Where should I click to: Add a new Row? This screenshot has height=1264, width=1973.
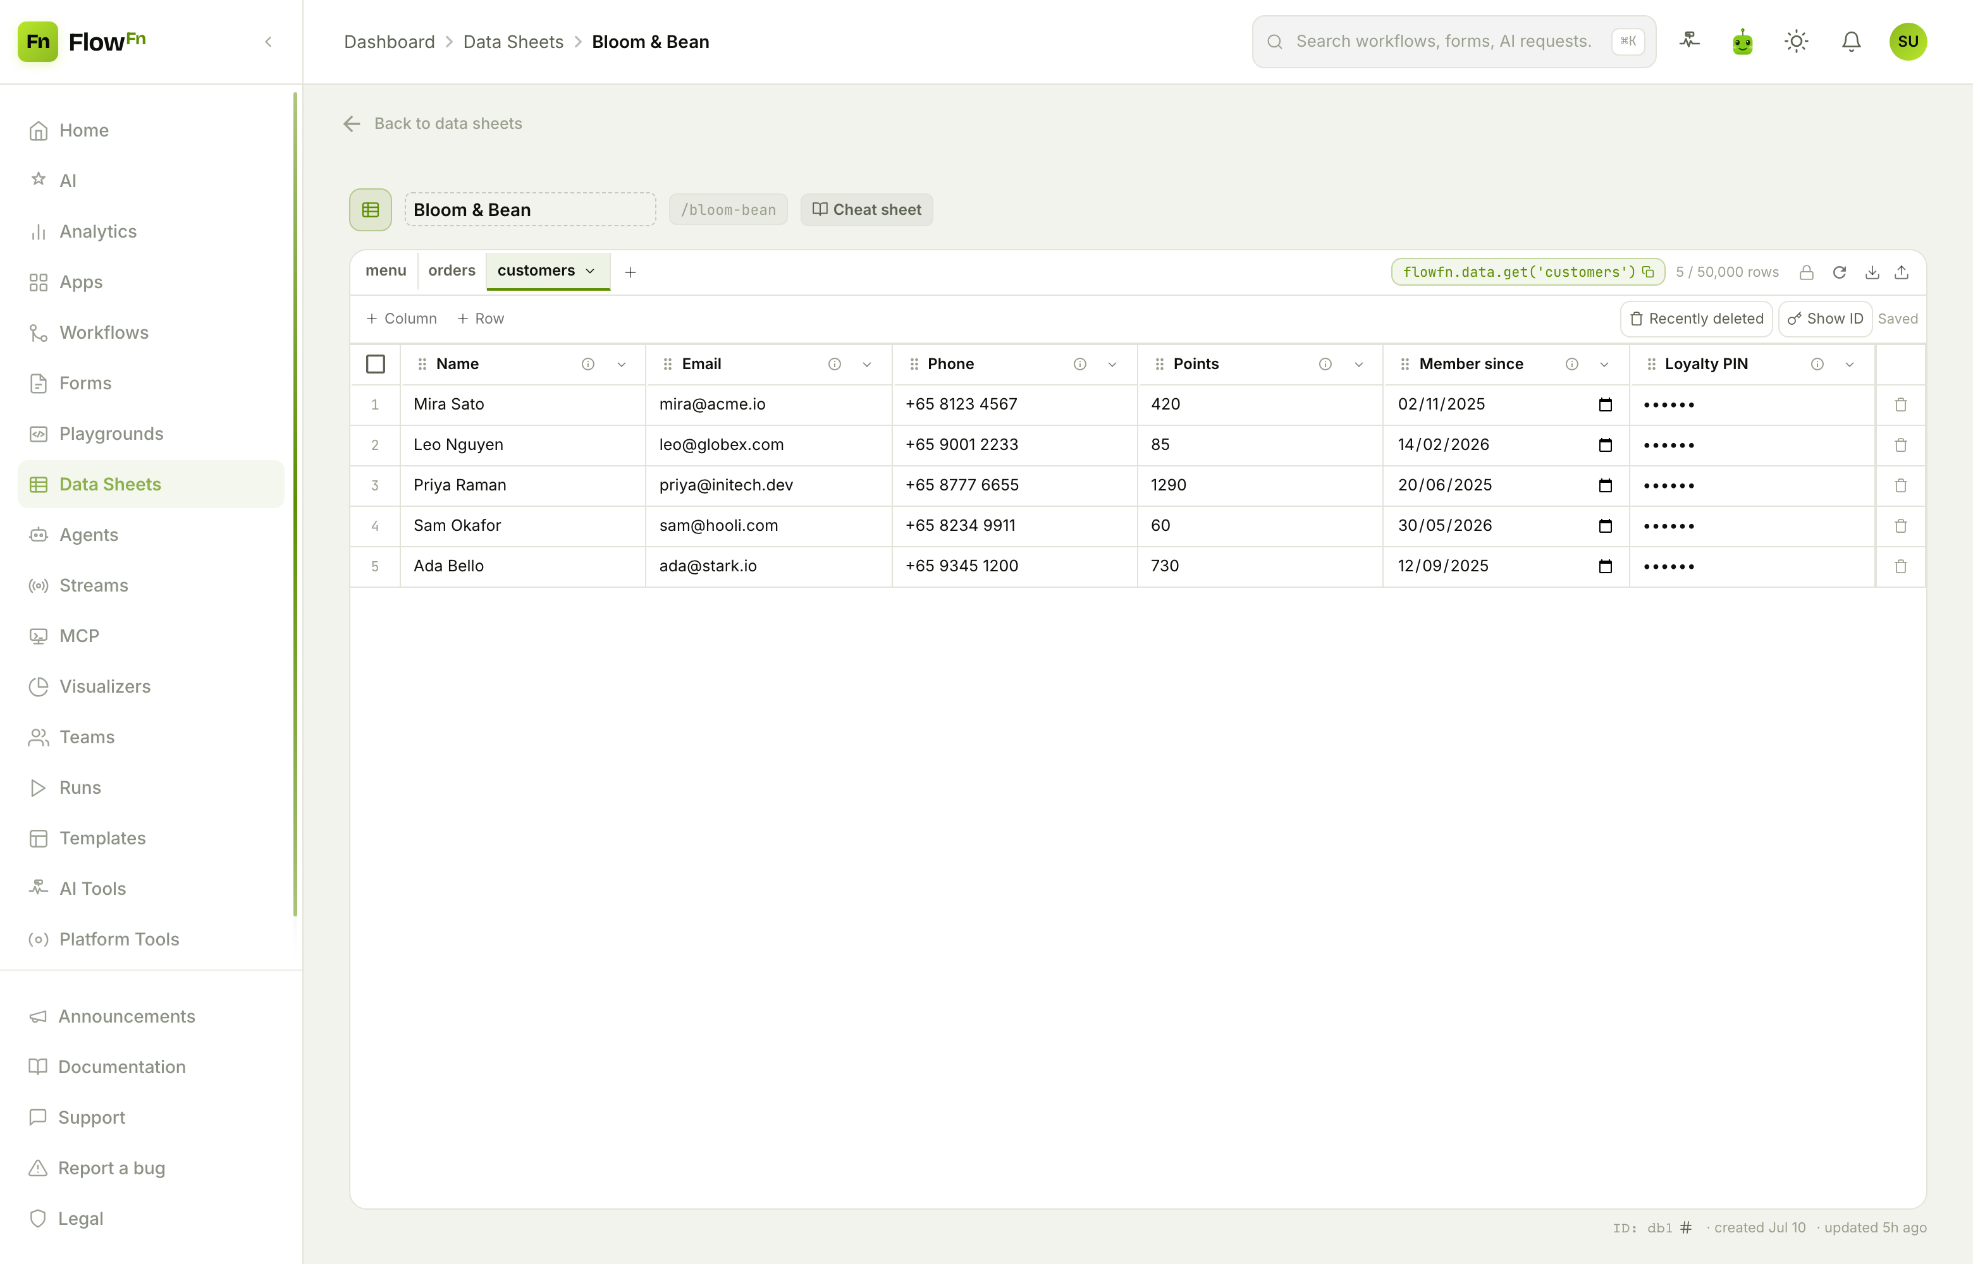pyautogui.click(x=481, y=319)
